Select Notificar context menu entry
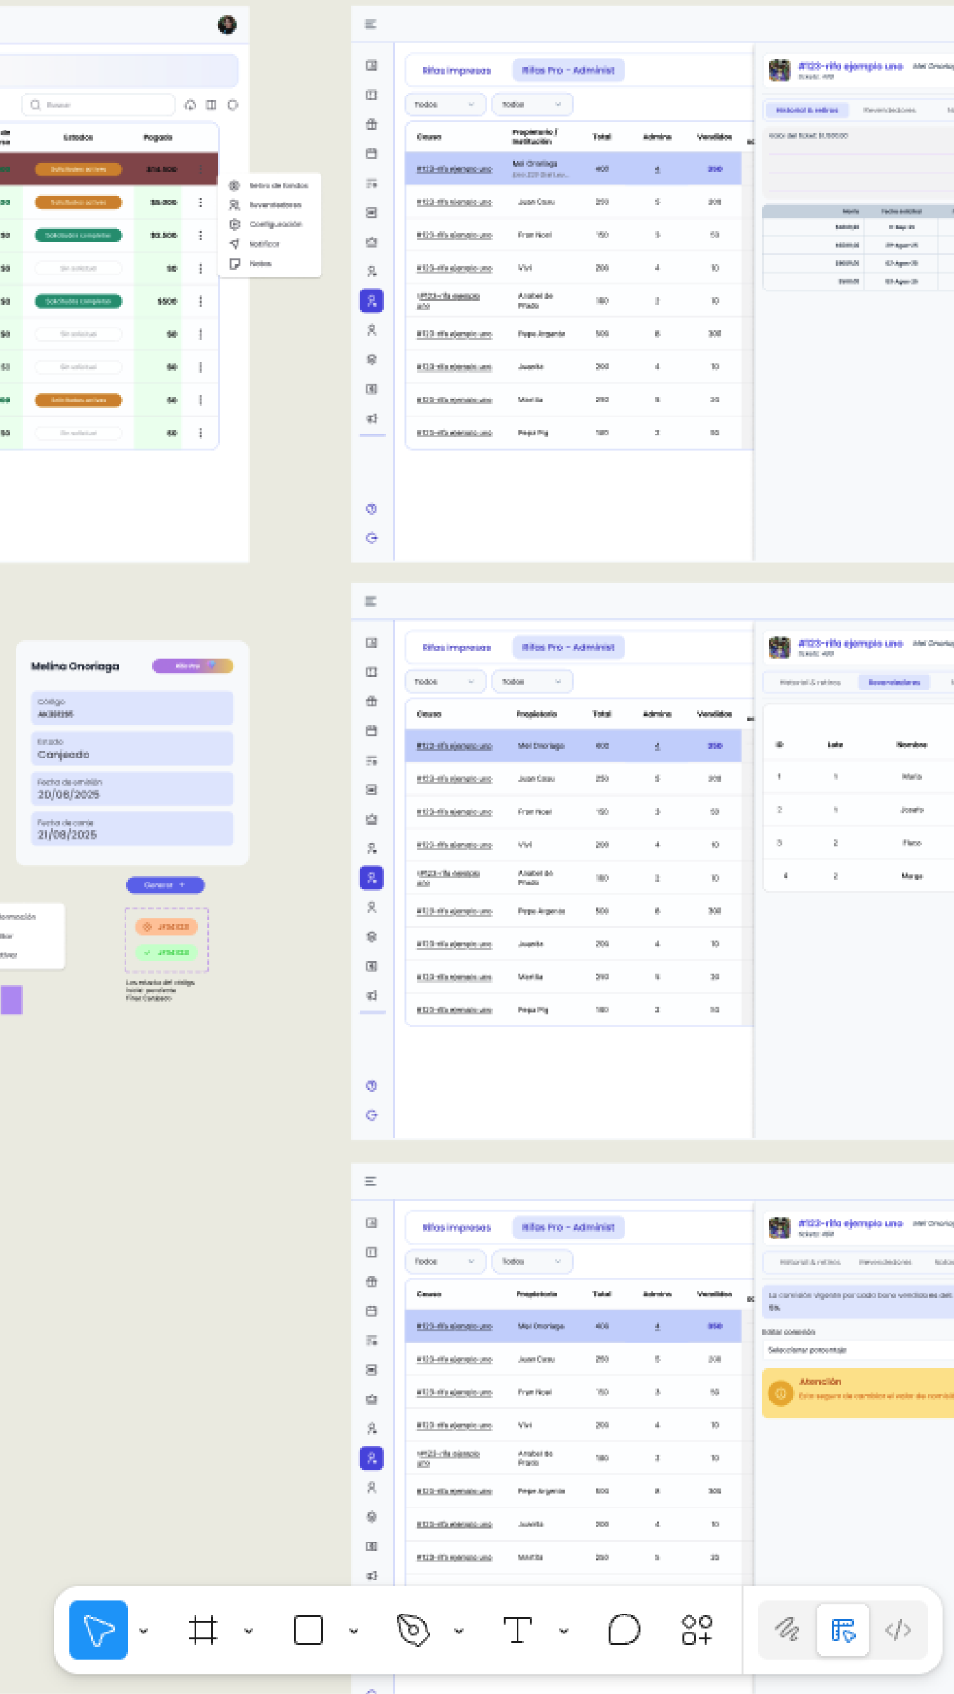Viewport: 954px width, 1694px height. pyautogui.click(x=254, y=244)
